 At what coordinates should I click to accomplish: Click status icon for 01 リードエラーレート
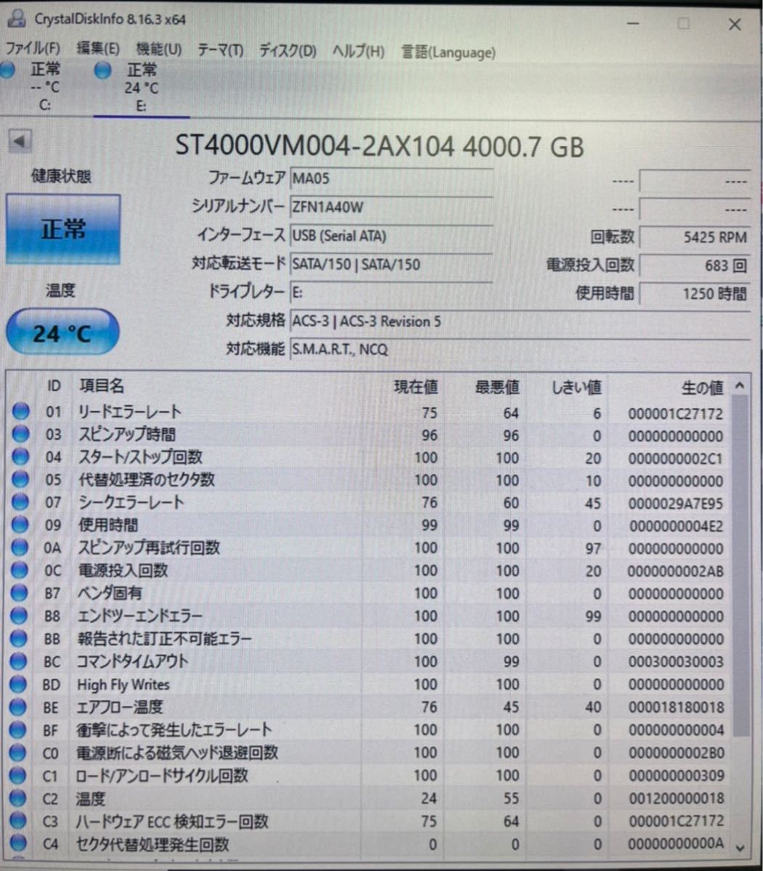tap(20, 412)
